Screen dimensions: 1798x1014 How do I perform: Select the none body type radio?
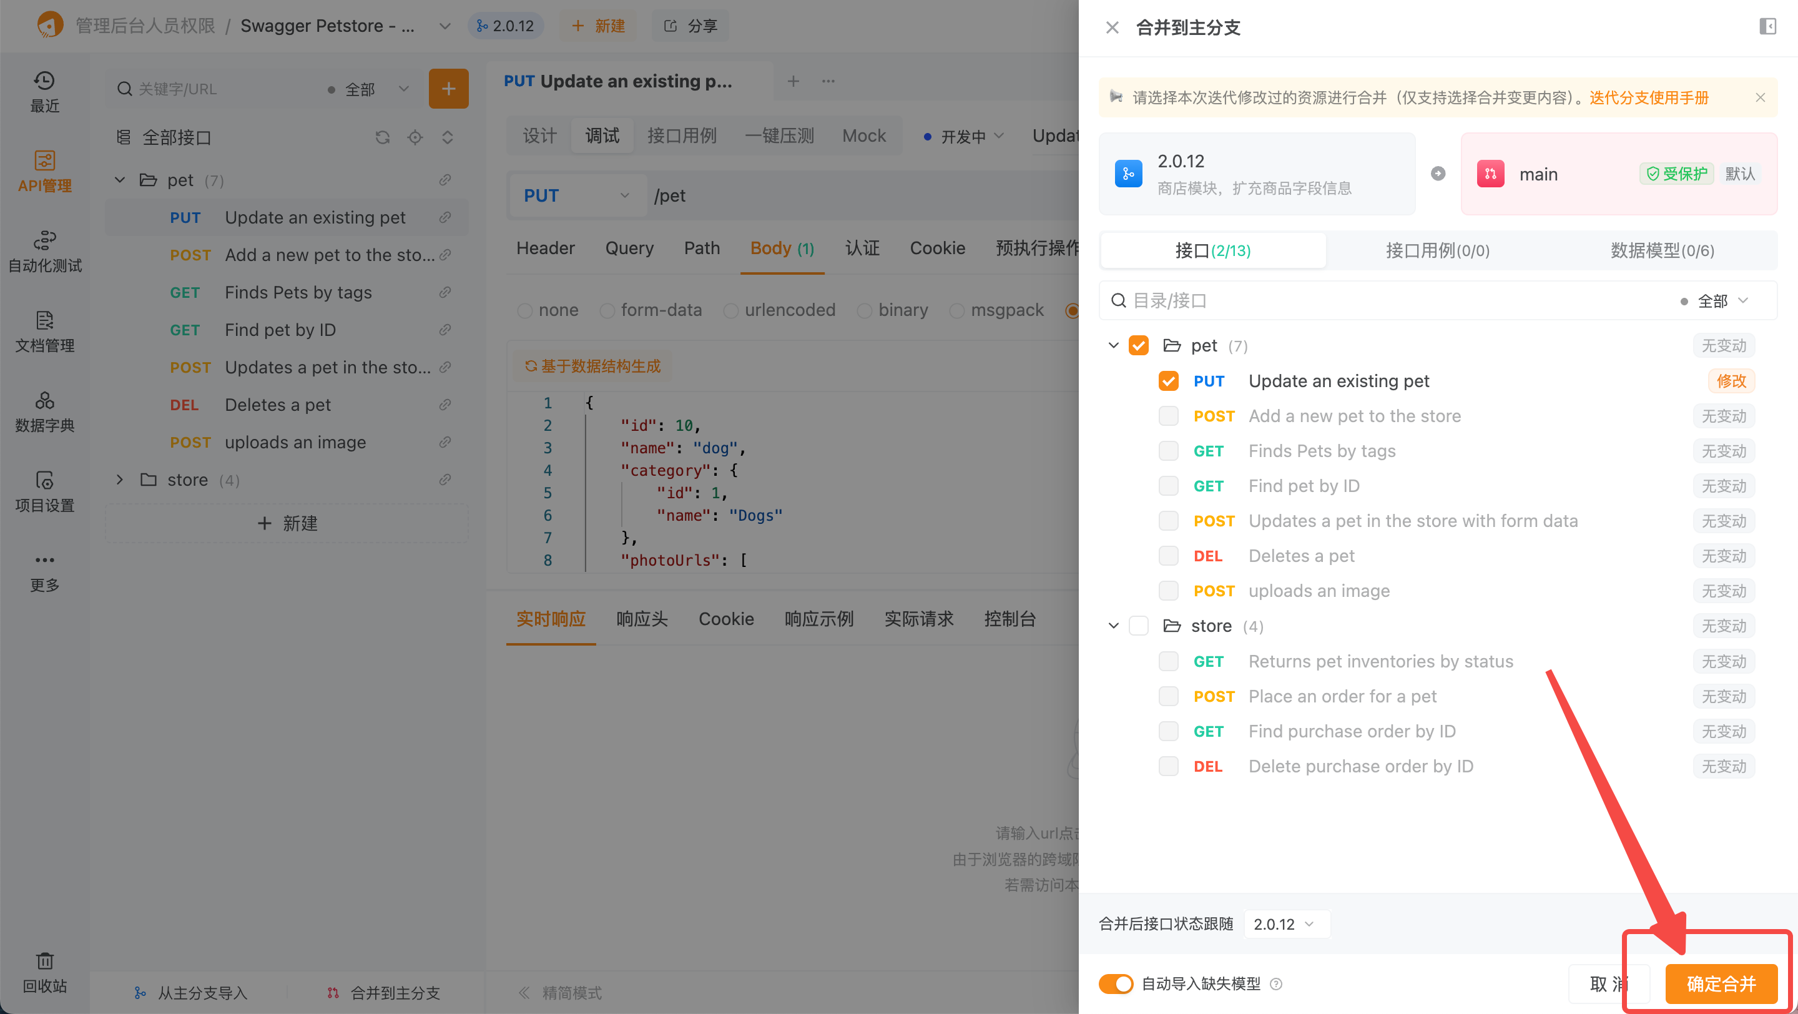525,310
